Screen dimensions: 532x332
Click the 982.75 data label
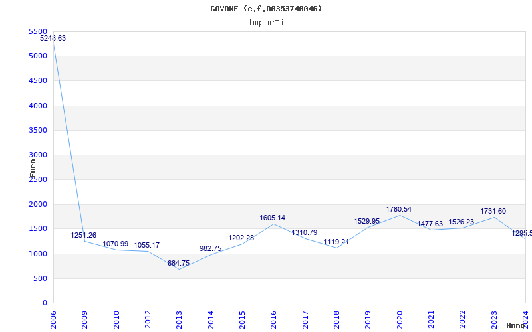click(210, 248)
